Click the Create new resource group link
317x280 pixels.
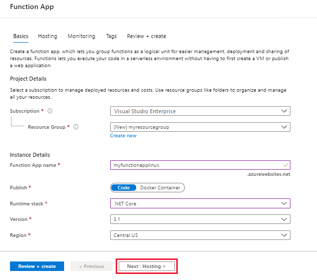pos(123,136)
